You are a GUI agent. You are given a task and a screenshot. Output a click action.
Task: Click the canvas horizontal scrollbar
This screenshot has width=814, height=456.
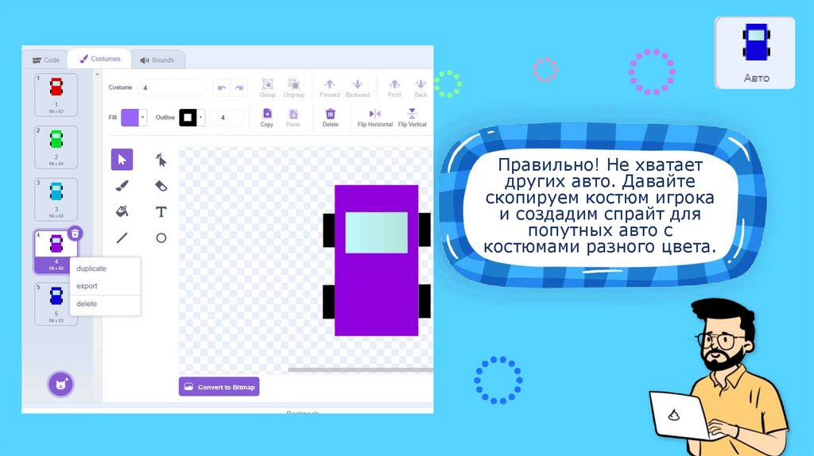[360, 370]
